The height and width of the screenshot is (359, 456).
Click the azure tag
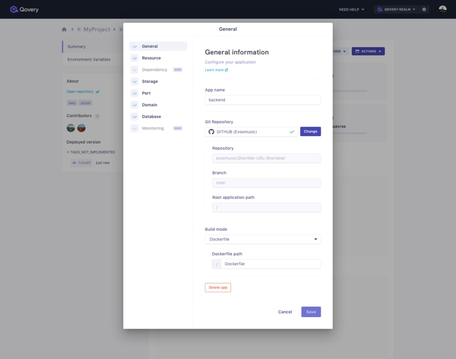85,103
